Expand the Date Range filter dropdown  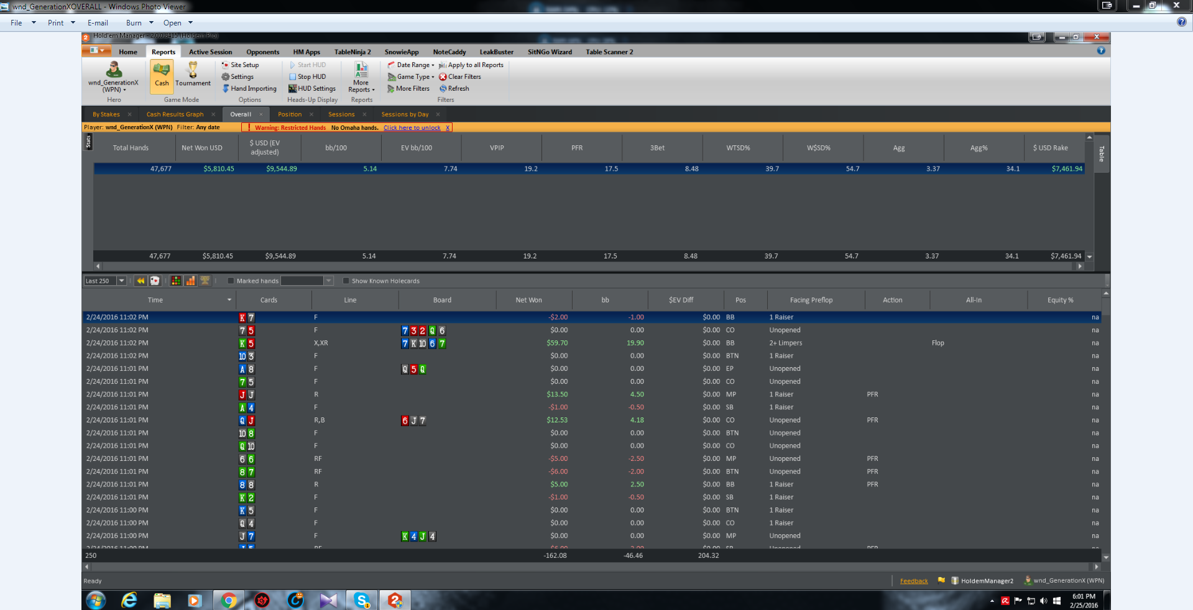coord(411,65)
